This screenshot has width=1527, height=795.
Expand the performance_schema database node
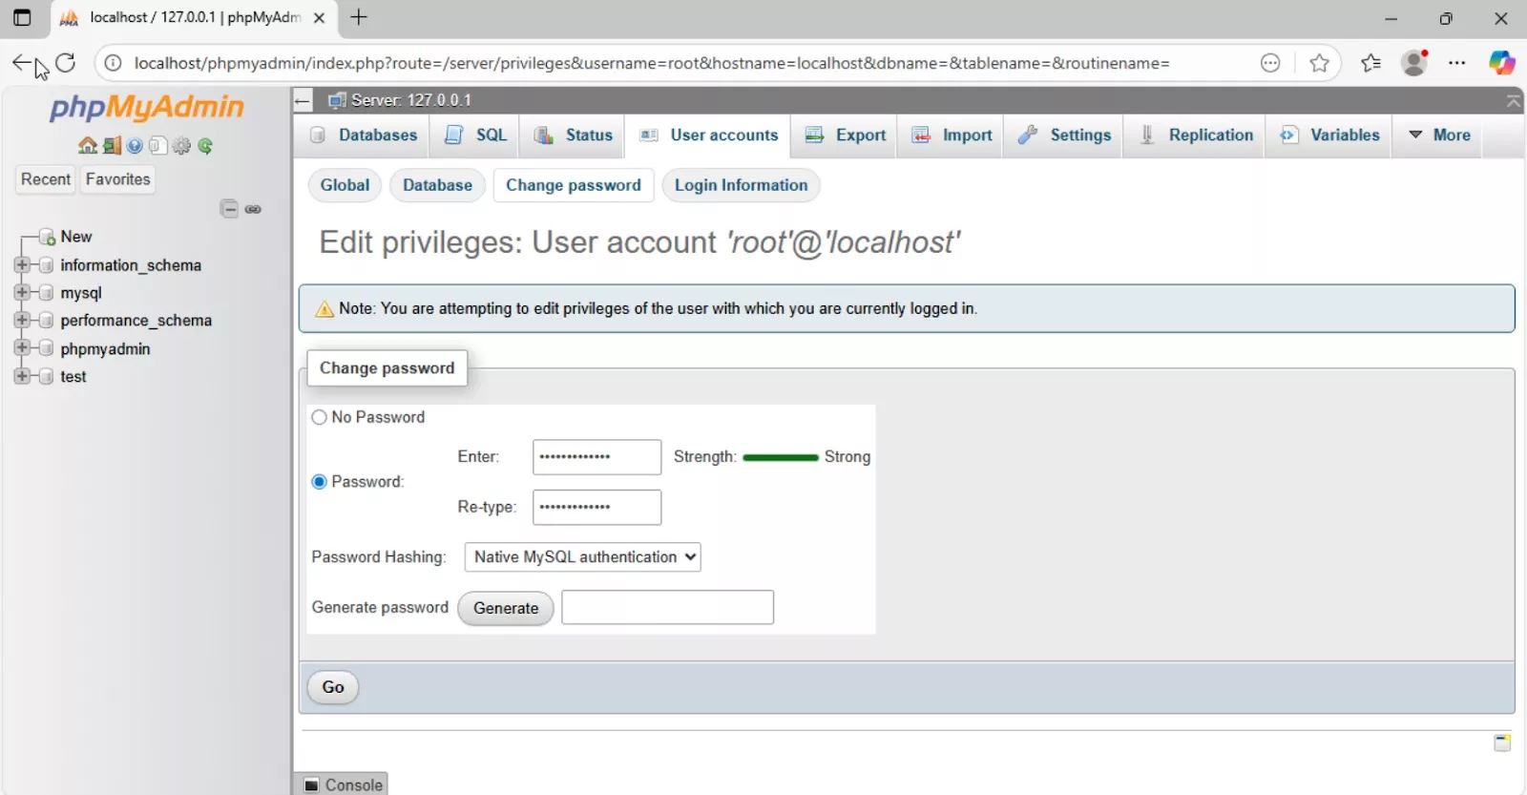[22, 321]
